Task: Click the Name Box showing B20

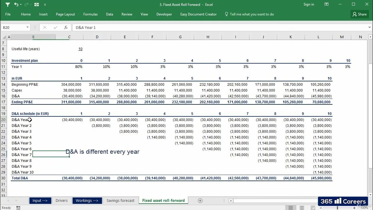Action: (13, 27)
